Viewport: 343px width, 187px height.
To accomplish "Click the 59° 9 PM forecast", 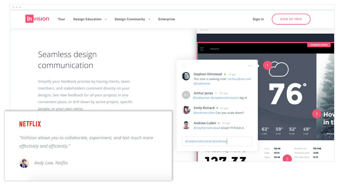I will tap(279, 130).
